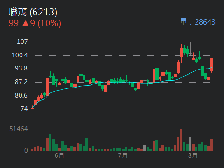224x168 pixels.
Task: Click the gray volume bar in mid-July
Action: pos(145,148)
